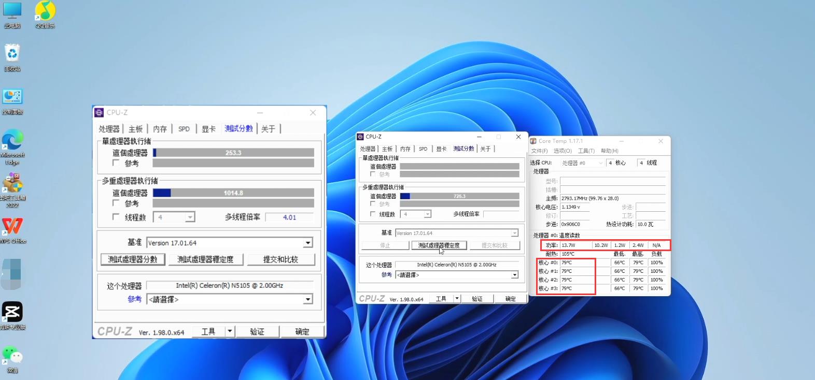The image size is (815, 380).
Task: Tick multi-thread 參考 checkbox in large CPU-Z
Action: click(x=116, y=203)
